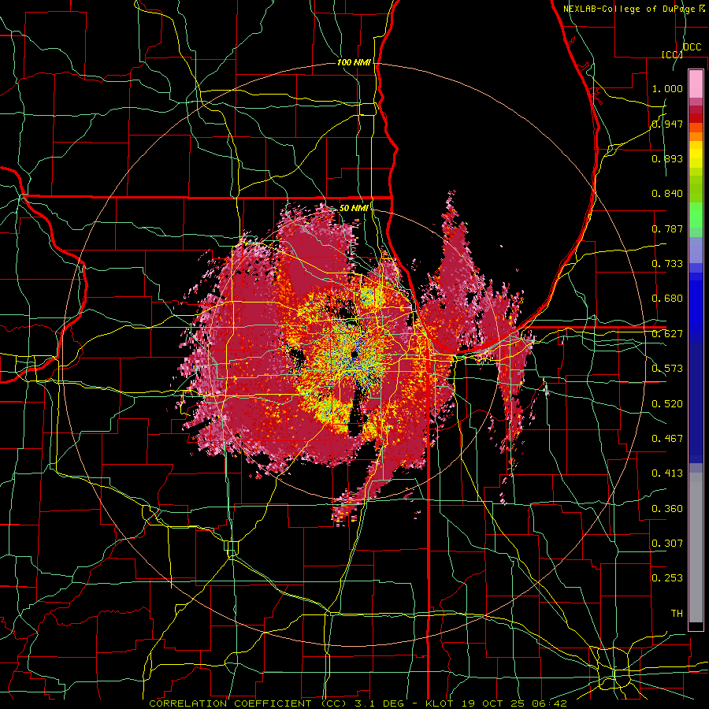Viewport: 709px width, 709px height.
Task: Click the 0.307 scale value
Action: coord(667,544)
